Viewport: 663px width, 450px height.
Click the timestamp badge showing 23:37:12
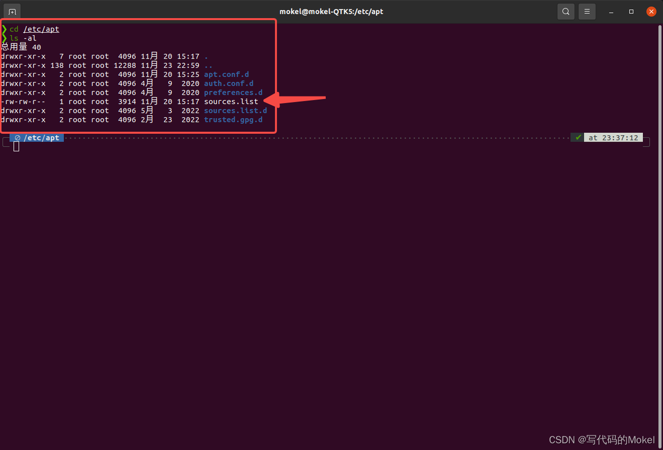614,137
